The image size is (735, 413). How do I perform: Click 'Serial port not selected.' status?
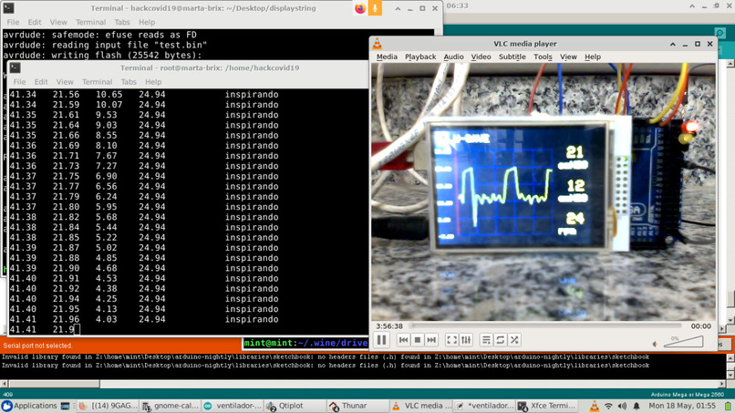click(x=37, y=346)
